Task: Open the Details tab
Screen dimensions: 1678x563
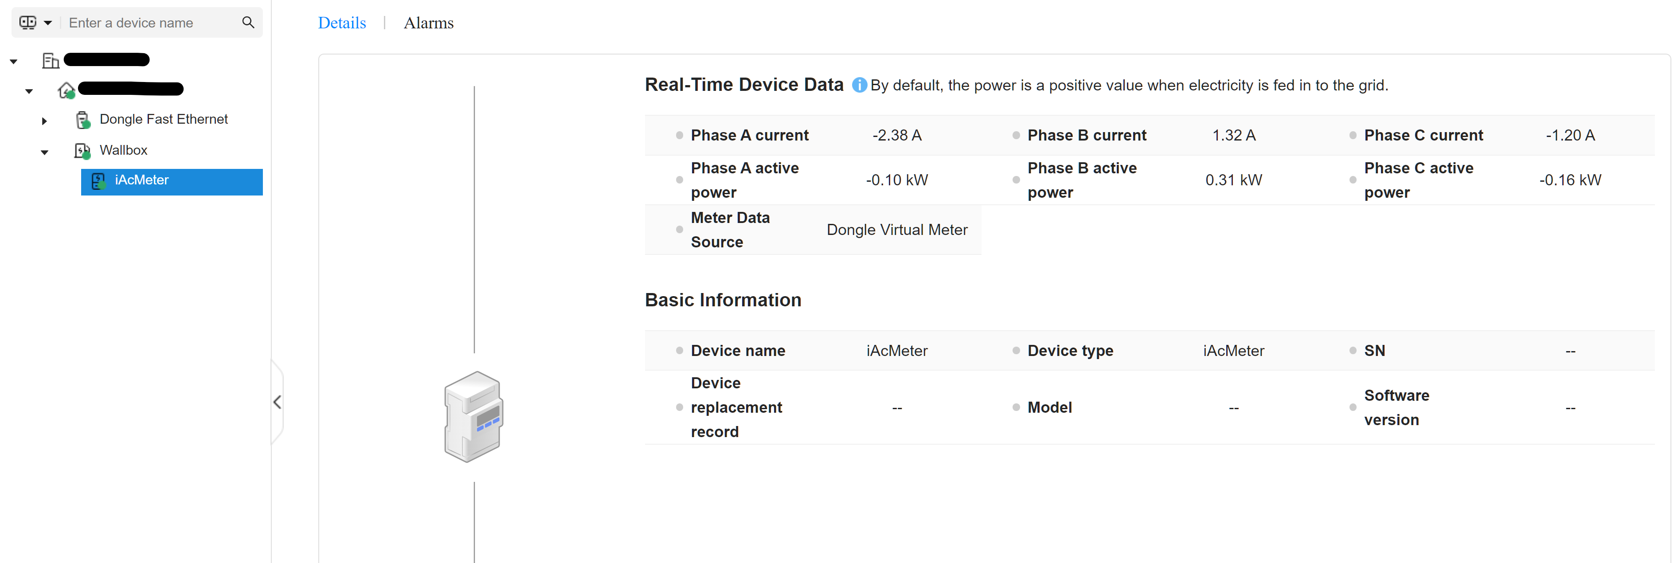Action: pos(341,23)
